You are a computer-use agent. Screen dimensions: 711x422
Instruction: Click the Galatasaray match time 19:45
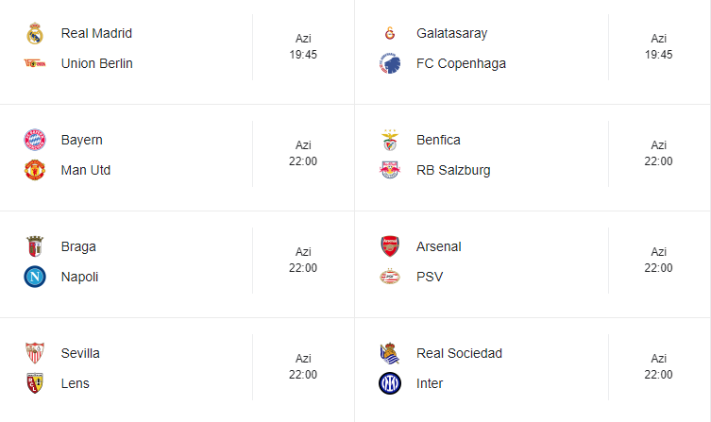click(658, 55)
